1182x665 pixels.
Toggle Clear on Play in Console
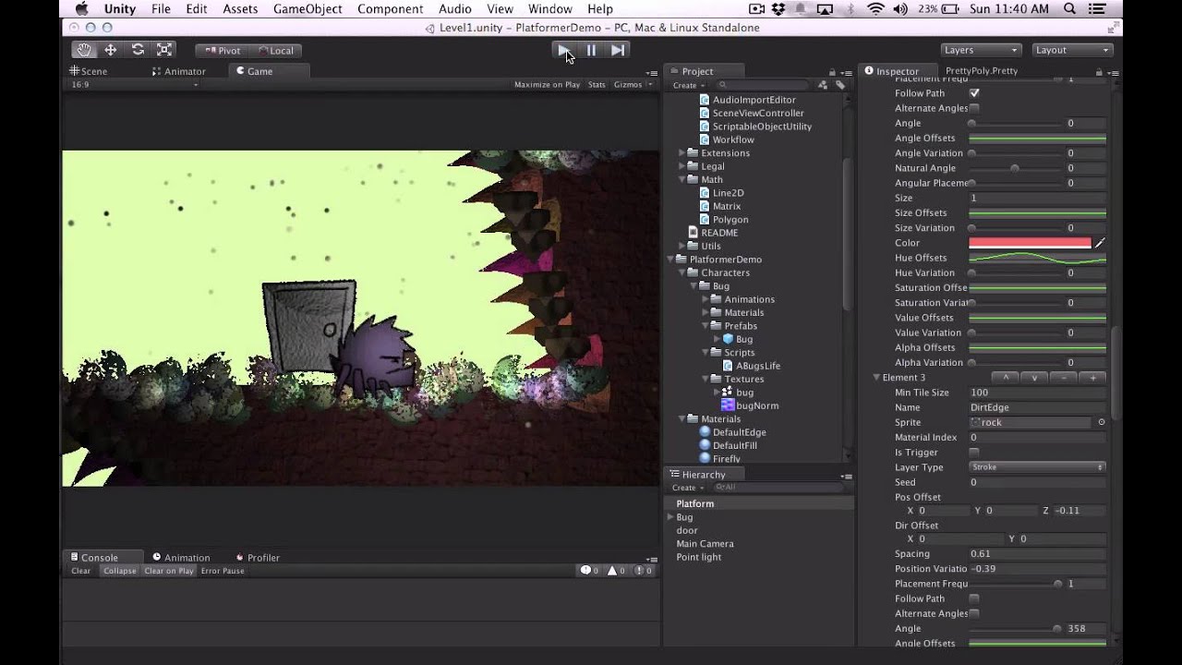pyautogui.click(x=169, y=571)
